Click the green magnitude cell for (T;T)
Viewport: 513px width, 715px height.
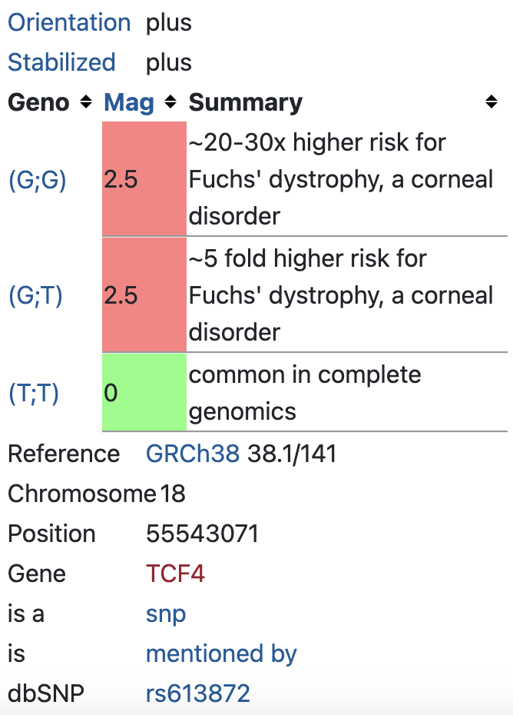(x=143, y=393)
